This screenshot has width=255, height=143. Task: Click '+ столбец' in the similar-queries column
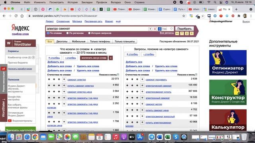132,54
